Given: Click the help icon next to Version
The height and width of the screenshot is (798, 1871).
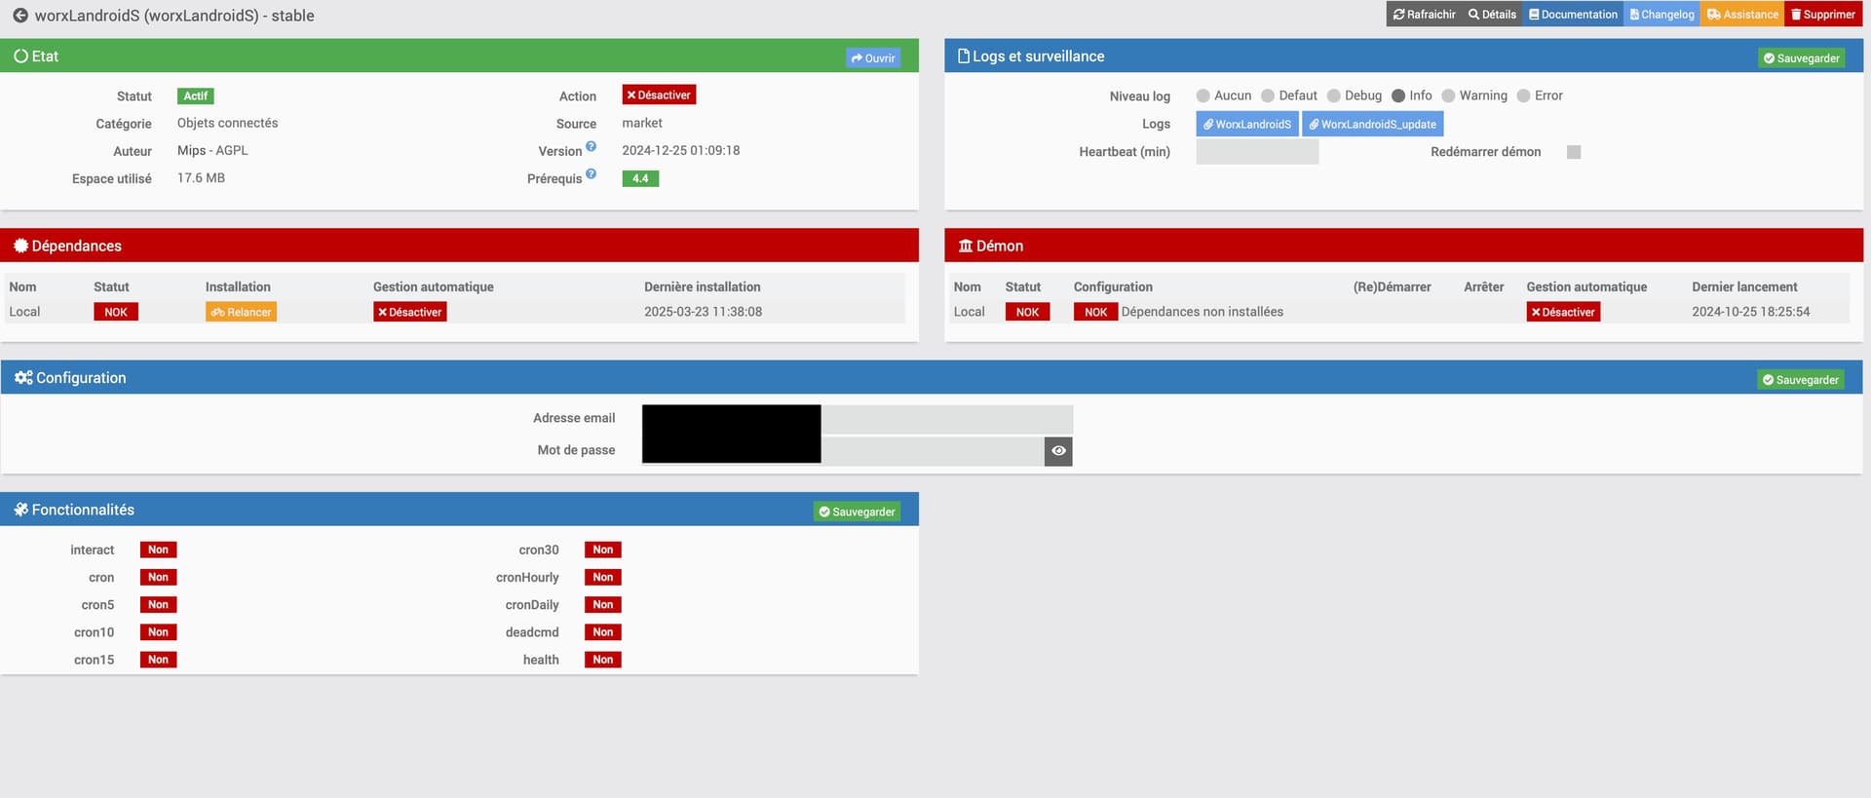Looking at the screenshot, I should click(x=591, y=147).
